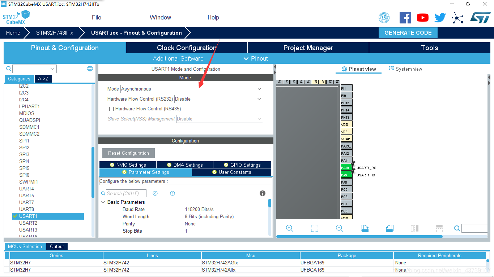Screen dimensions: 494x277
Task: Switch to Tools tab
Action: point(430,48)
